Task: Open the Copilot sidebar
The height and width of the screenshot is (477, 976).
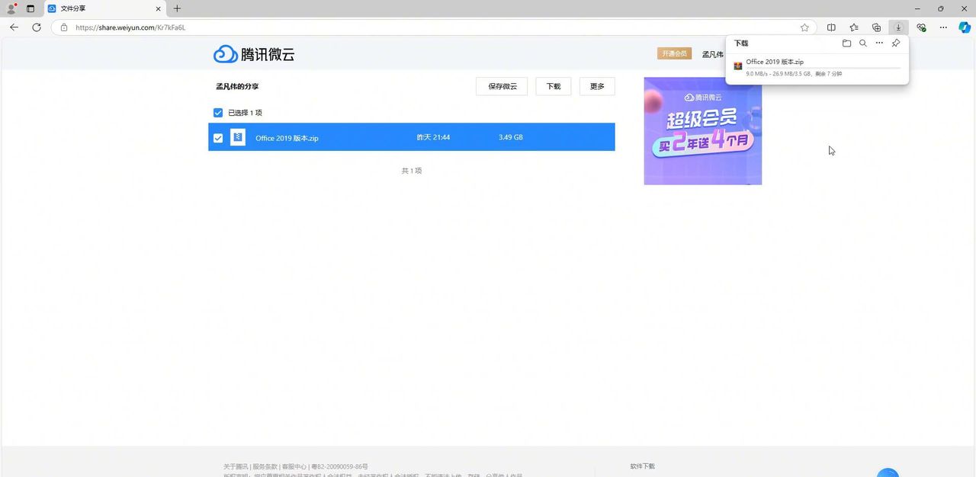Action: tap(965, 27)
